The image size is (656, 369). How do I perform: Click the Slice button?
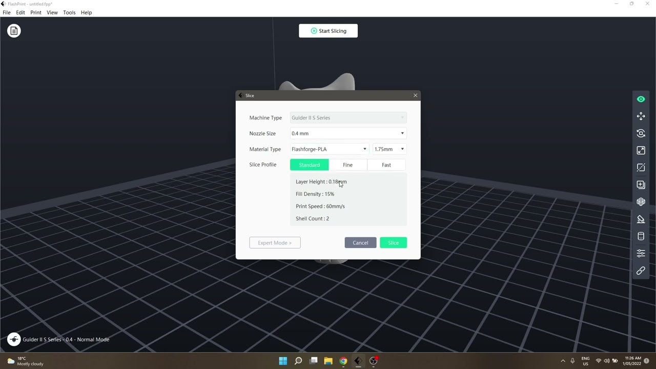pyautogui.click(x=394, y=243)
